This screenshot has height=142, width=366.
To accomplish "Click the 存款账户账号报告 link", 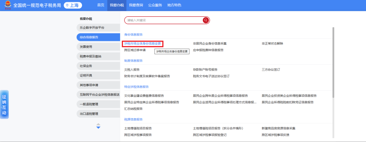I will pyautogui.click(x=205, y=69).
